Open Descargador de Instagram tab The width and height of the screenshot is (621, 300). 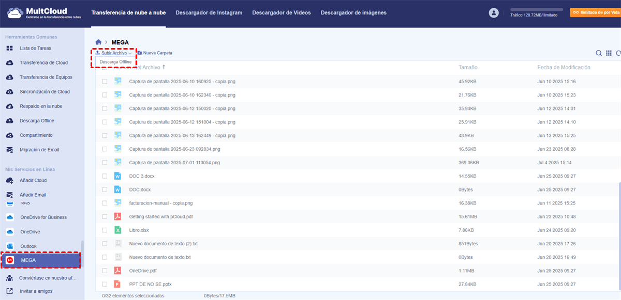[x=209, y=13]
